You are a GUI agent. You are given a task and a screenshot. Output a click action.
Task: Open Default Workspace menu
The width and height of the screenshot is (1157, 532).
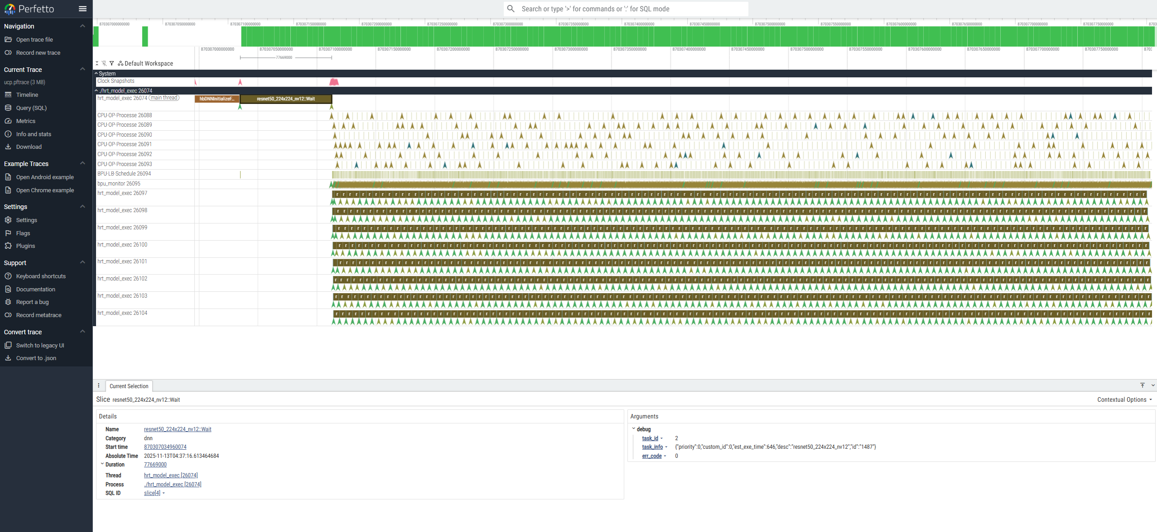point(145,63)
